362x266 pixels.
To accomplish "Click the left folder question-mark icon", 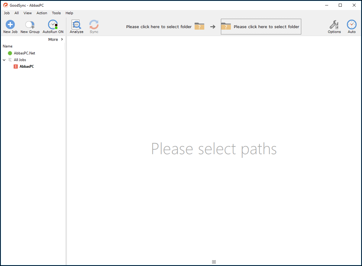I will tap(199, 26).
